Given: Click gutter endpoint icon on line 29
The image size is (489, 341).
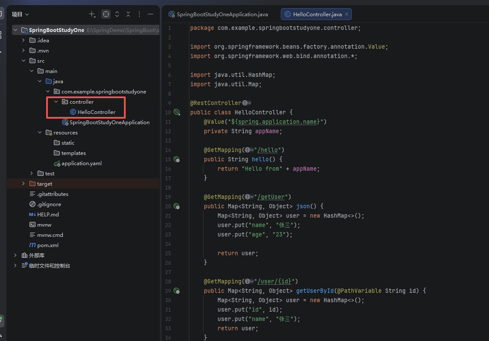Looking at the screenshot, I should tap(177, 291).
